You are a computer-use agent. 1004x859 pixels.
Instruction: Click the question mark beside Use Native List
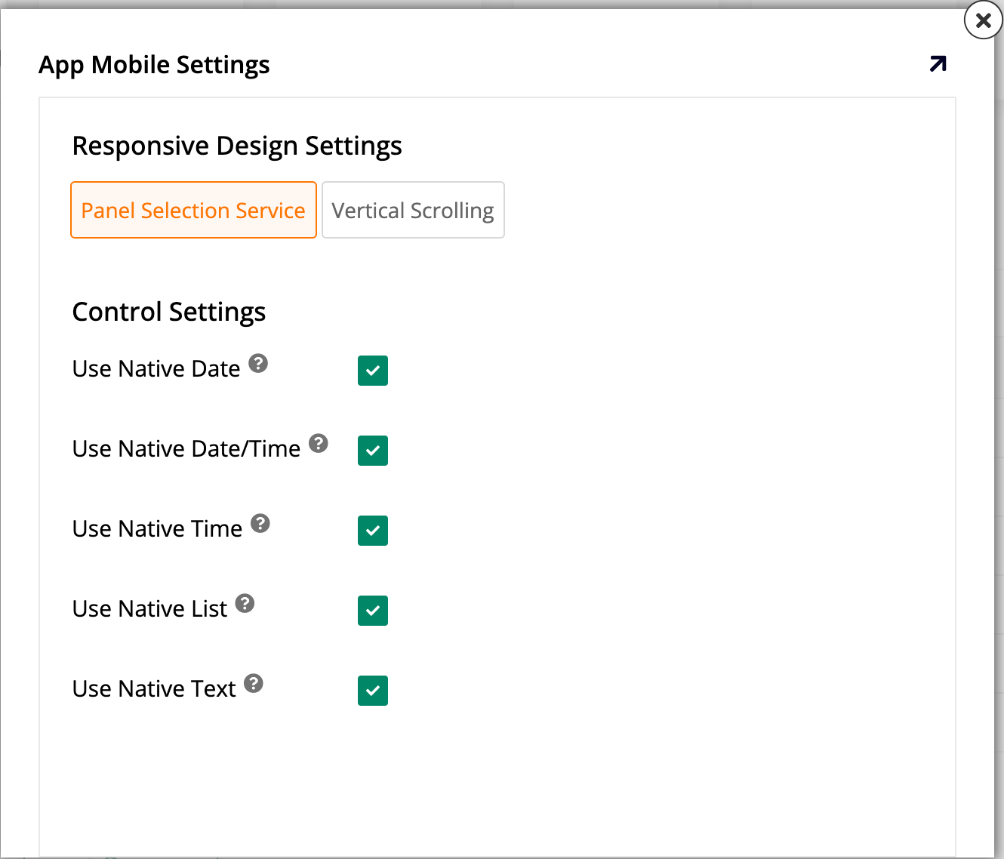click(245, 603)
